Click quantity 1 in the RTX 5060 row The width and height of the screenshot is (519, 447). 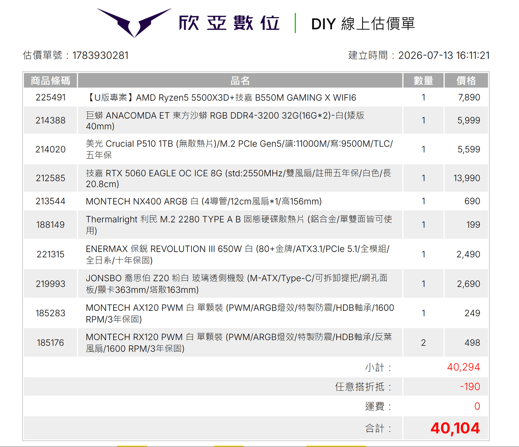click(423, 178)
